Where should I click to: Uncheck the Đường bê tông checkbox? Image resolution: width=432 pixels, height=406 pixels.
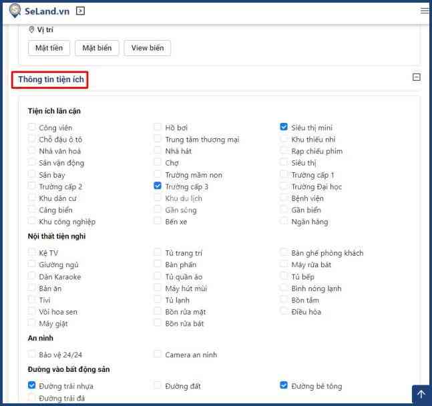[x=284, y=385]
